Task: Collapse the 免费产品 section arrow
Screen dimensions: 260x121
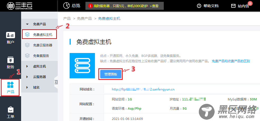Action: pyautogui.click(x=27, y=24)
